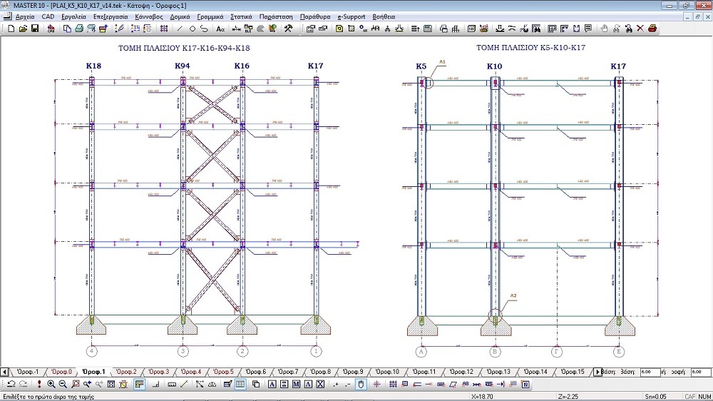Click the calculator icon in the top toolbar
This screenshot has width=713, height=401.
pyautogui.click(x=428, y=29)
